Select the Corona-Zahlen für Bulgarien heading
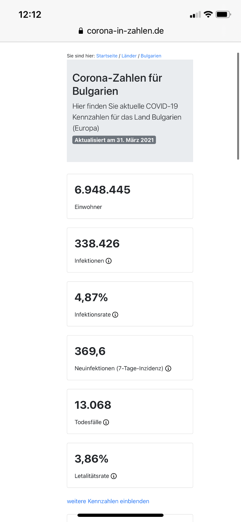The width and height of the screenshot is (241, 522). pyautogui.click(x=117, y=85)
